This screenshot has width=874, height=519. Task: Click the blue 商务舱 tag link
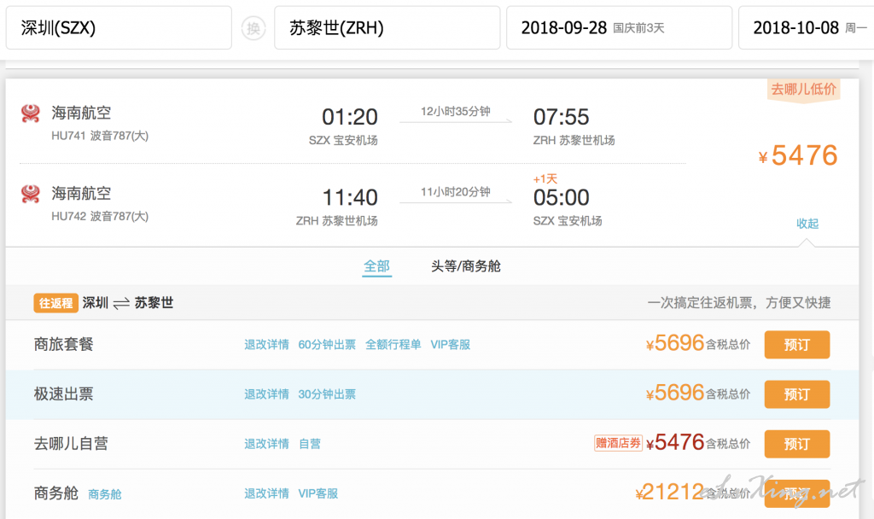pos(105,494)
